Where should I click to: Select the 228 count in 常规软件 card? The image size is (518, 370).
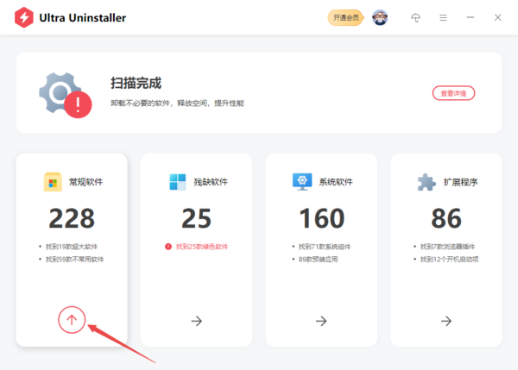click(x=72, y=217)
